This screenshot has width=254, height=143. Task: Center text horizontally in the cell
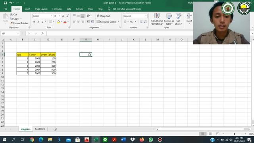[x=78, y=22]
